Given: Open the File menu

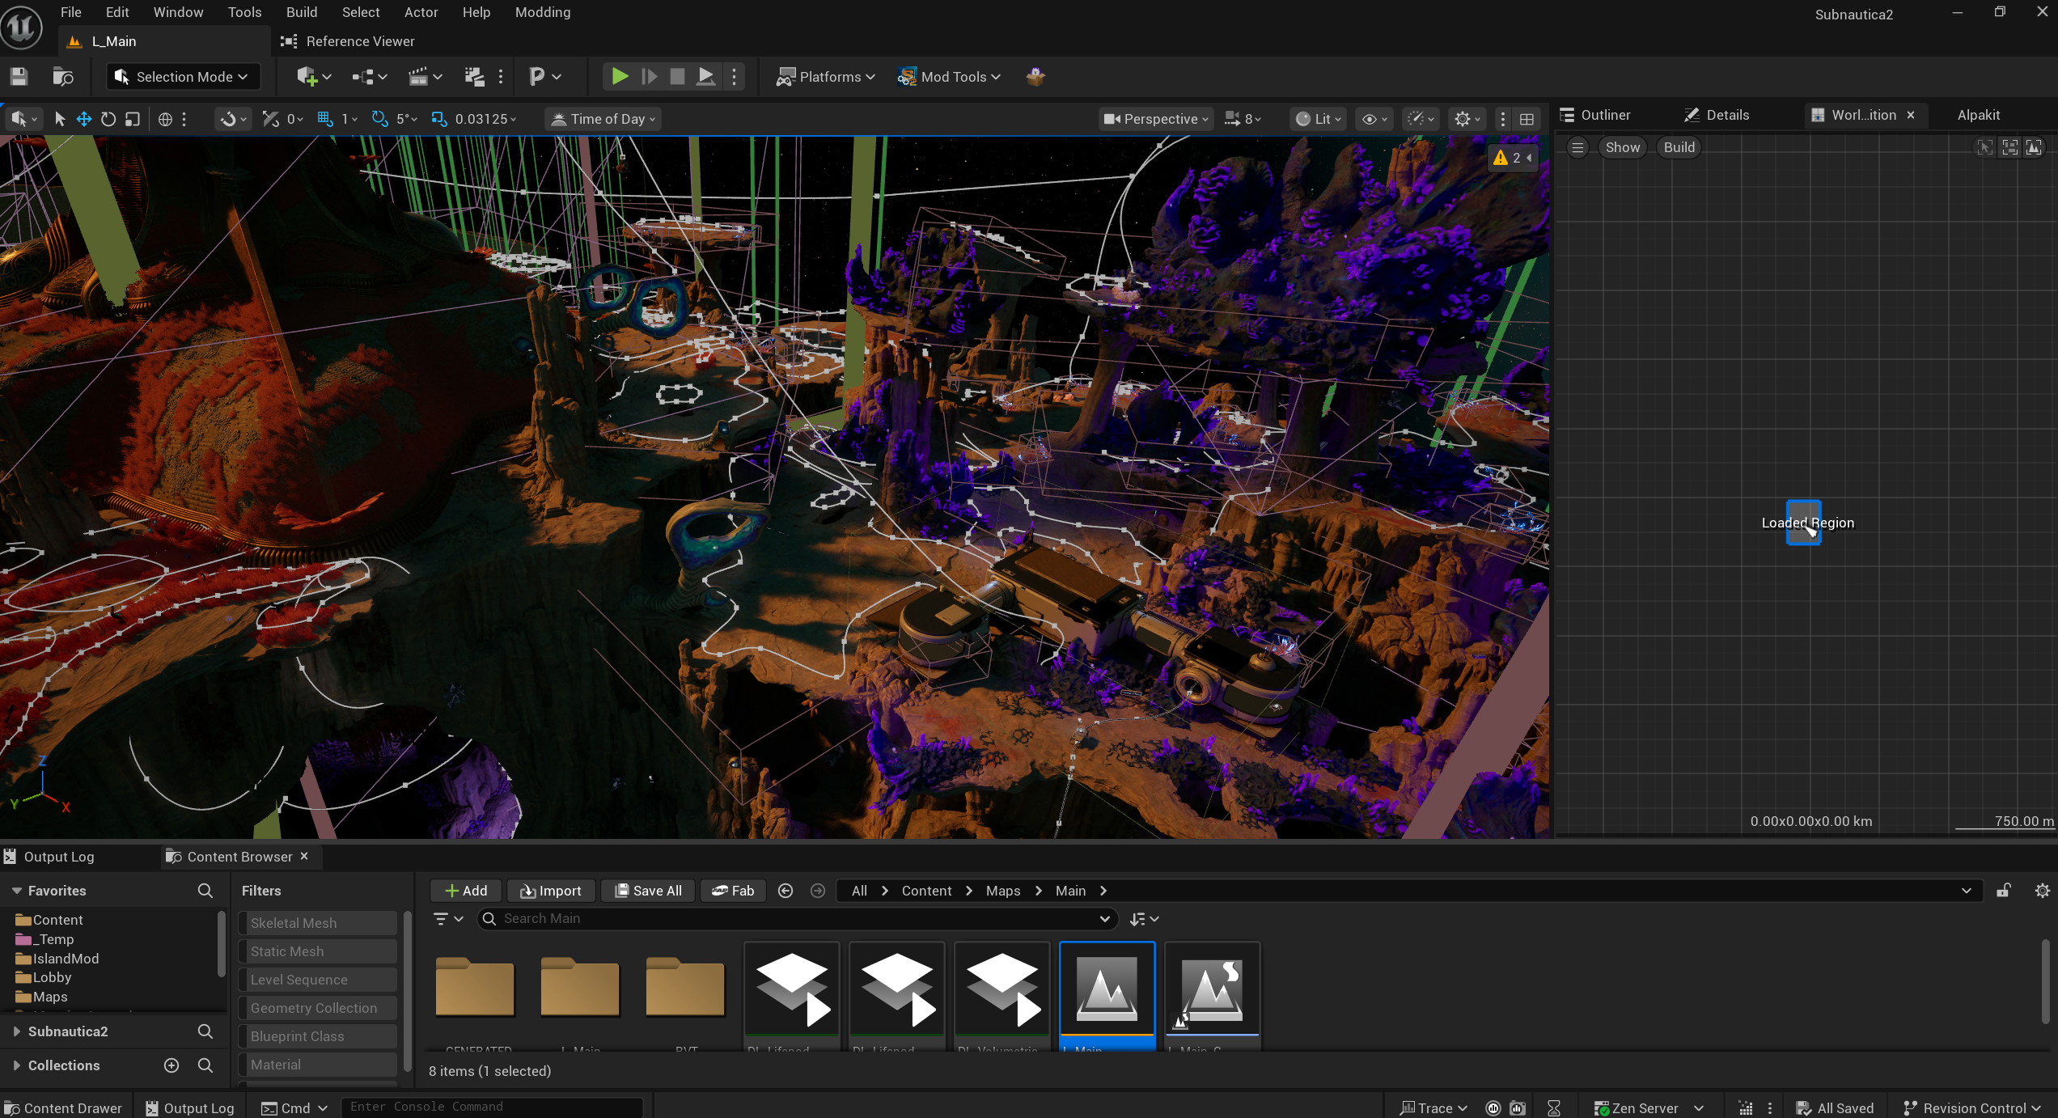Looking at the screenshot, I should [x=71, y=12].
